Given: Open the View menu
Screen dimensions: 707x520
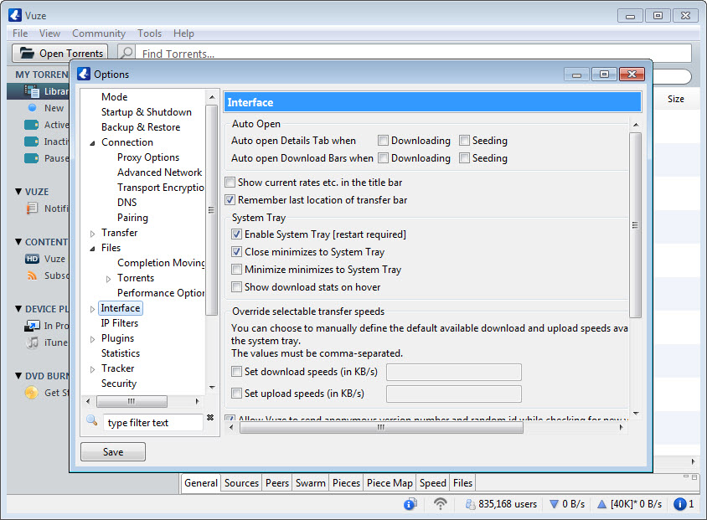Looking at the screenshot, I should point(49,33).
